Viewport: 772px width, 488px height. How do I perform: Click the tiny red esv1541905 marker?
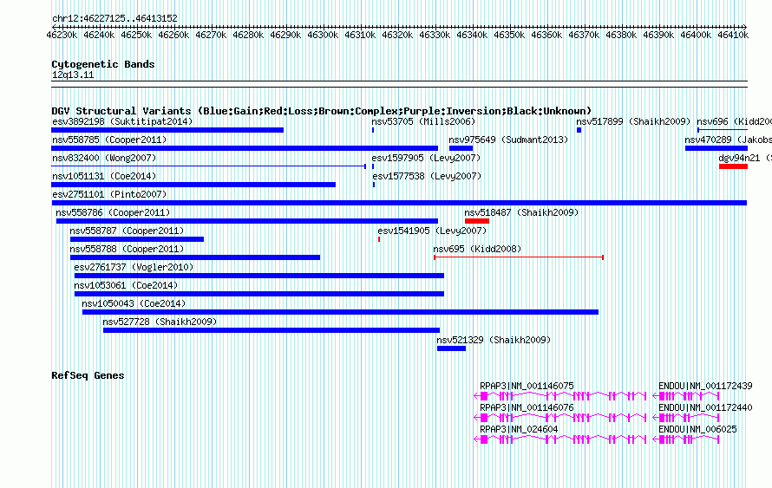pos(379,239)
